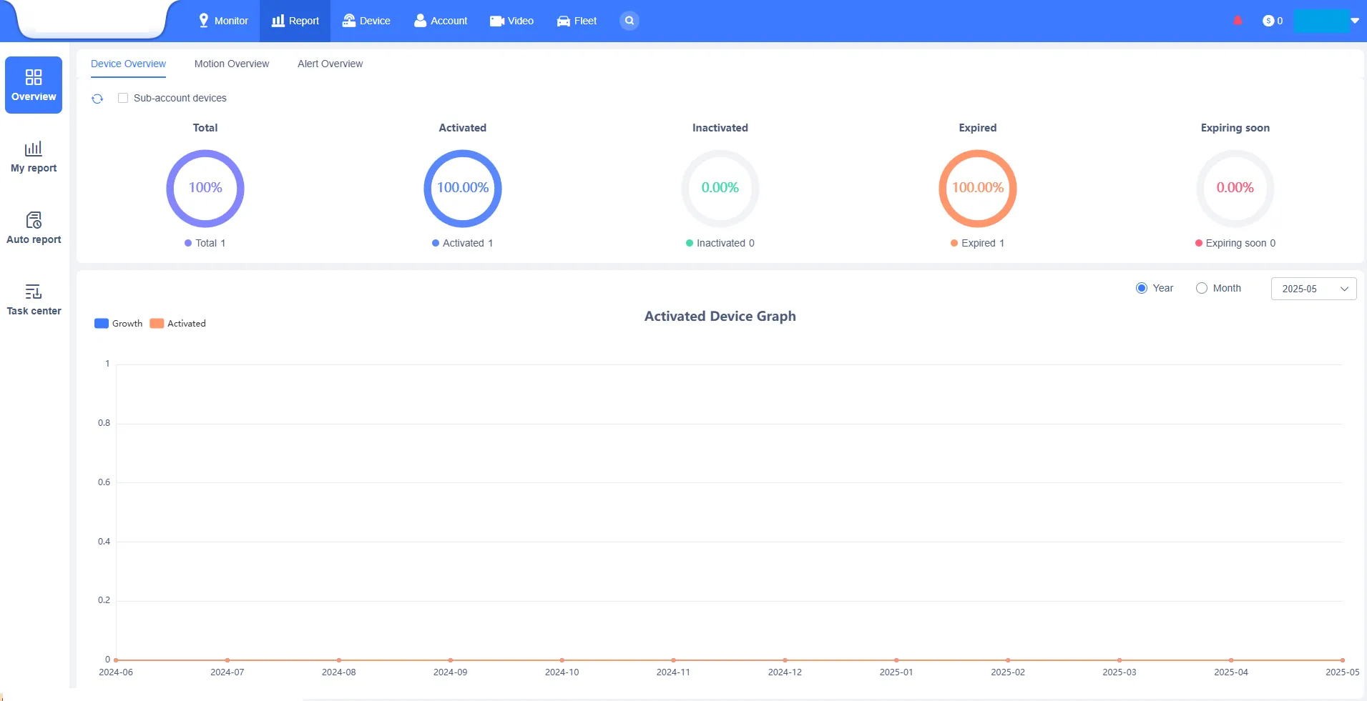This screenshot has width=1367, height=701.
Task: Click the balance coin icon
Action: (1268, 21)
